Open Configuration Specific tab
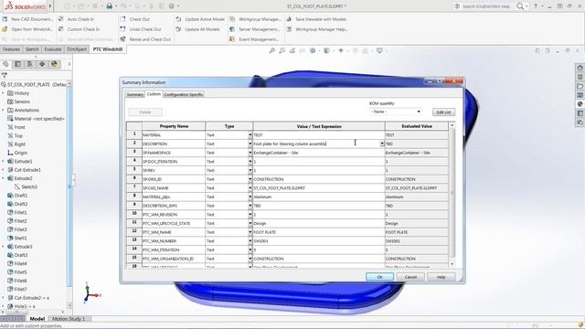The height and width of the screenshot is (329, 585). 184,95
